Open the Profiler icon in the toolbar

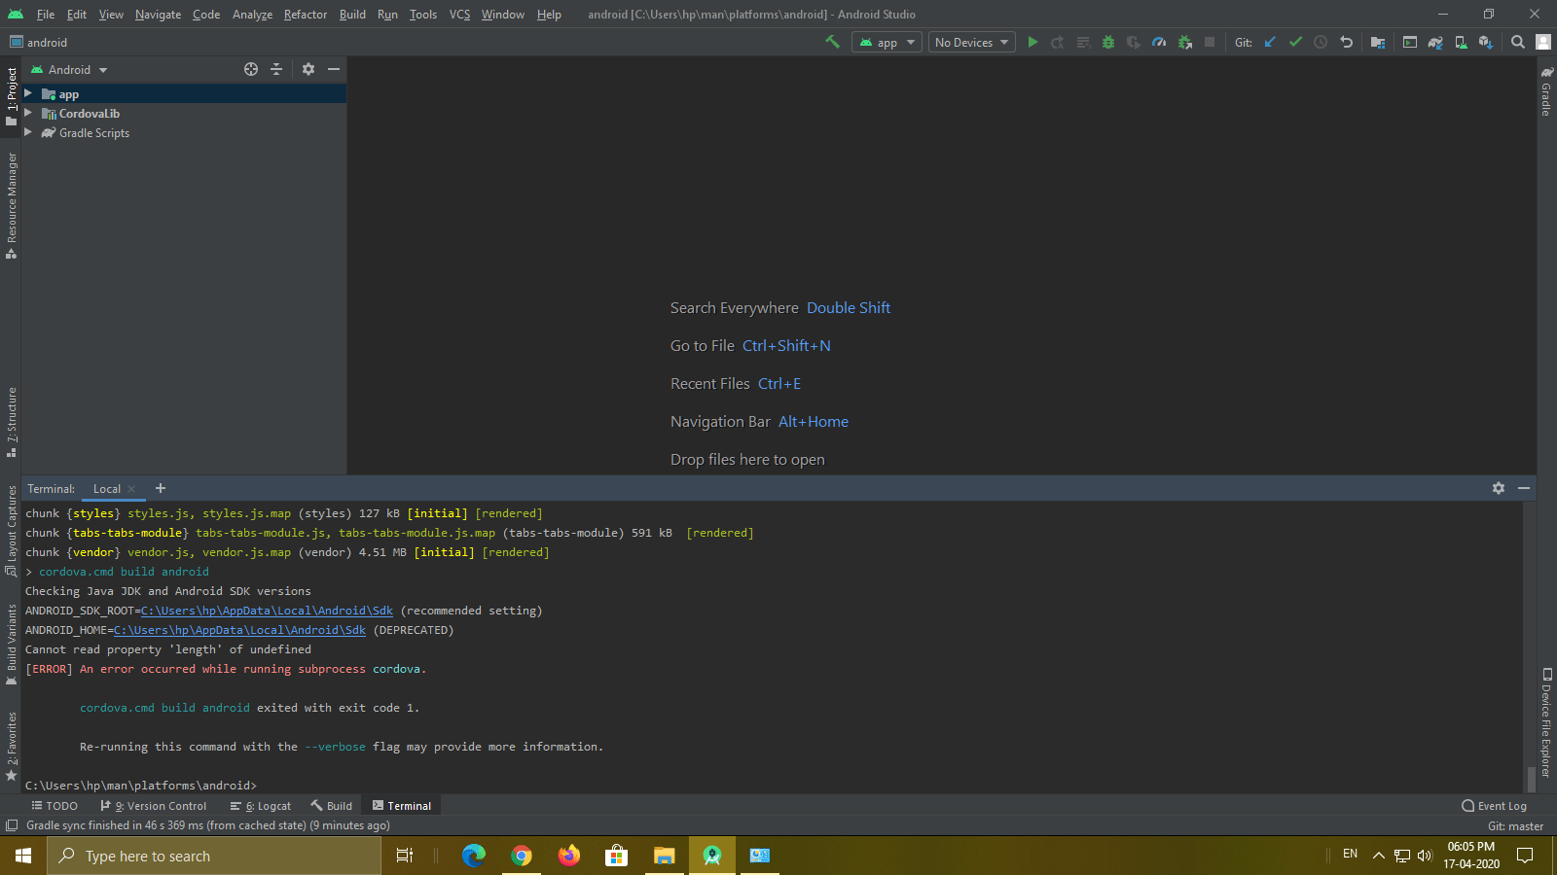click(1159, 42)
